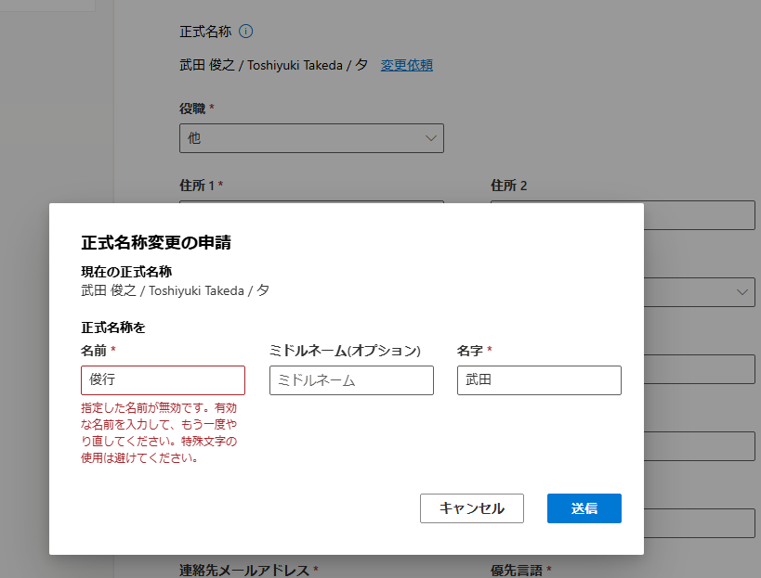This screenshot has height=578, width=761.
Task: Click the red invalid-name error message
Action: coord(159,432)
